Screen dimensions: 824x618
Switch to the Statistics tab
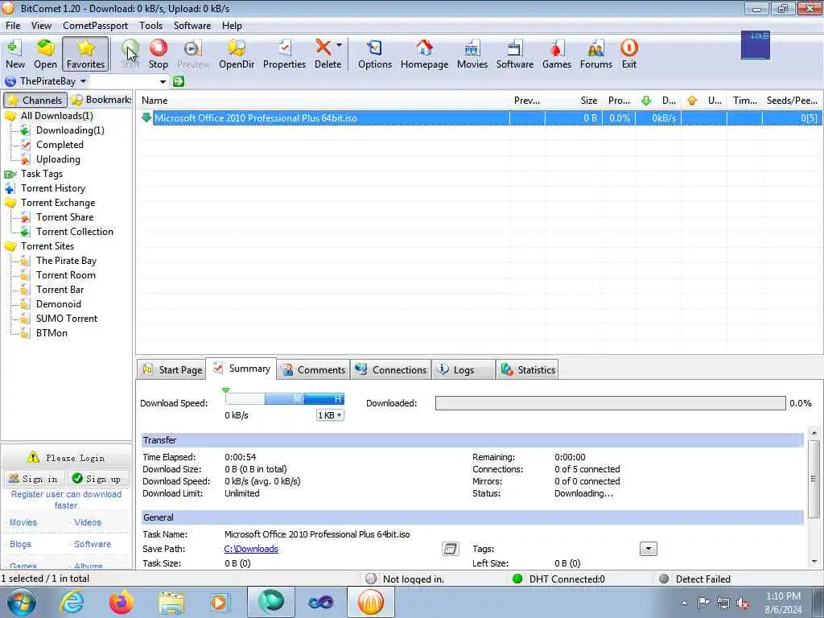(x=528, y=370)
